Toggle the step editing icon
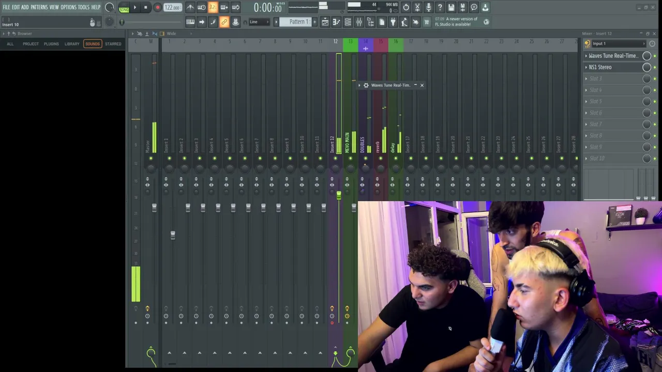 pos(213,22)
